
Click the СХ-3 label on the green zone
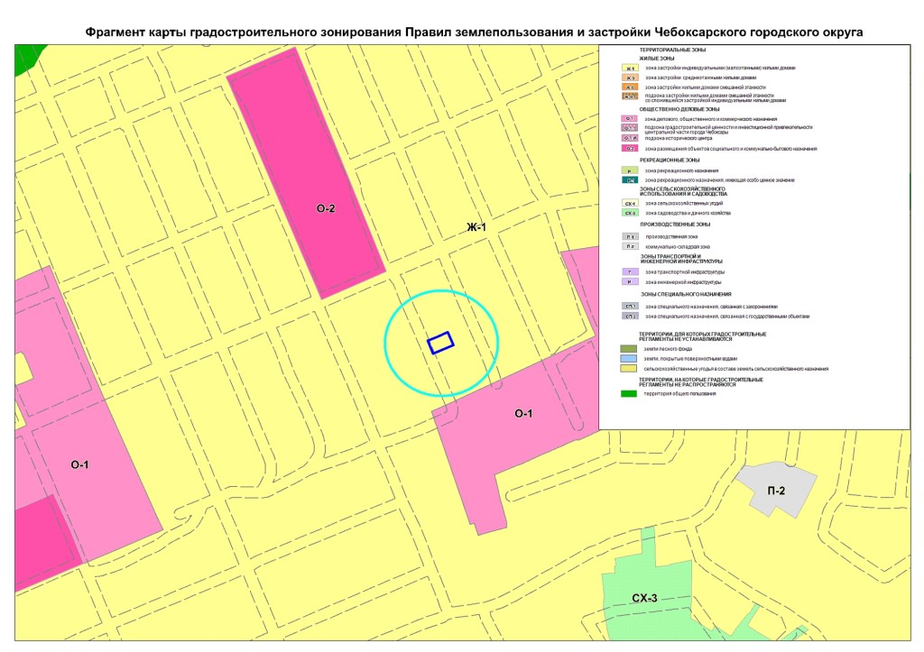click(644, 598)
